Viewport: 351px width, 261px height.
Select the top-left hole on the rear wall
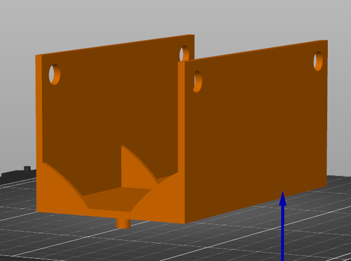54,74
